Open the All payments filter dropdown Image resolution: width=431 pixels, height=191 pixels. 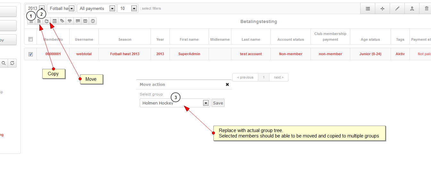(x=96, y=8)
